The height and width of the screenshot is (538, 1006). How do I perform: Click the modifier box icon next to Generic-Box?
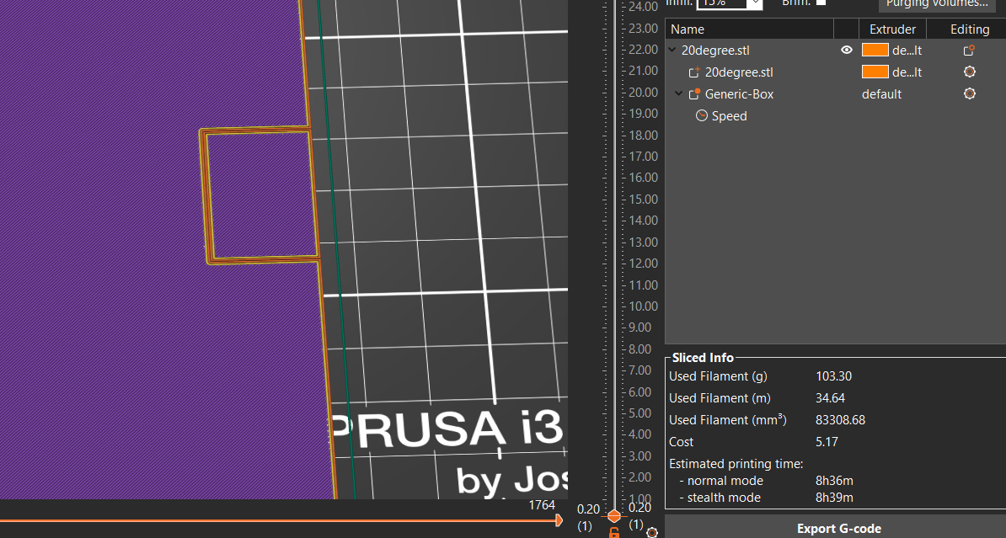(693, 93)
